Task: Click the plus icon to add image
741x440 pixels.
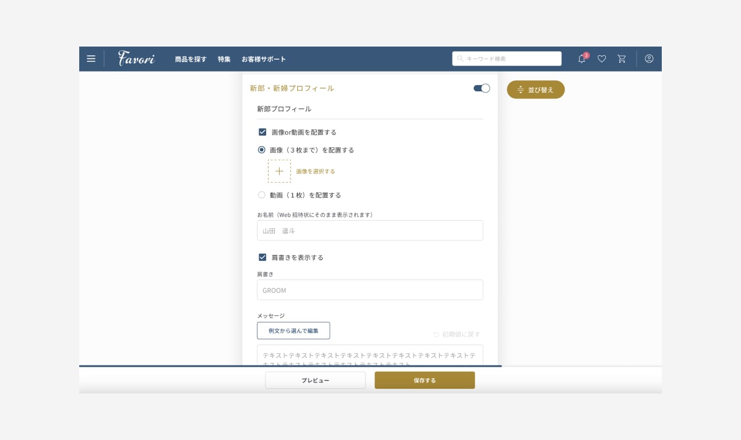Action: (279, 171)
